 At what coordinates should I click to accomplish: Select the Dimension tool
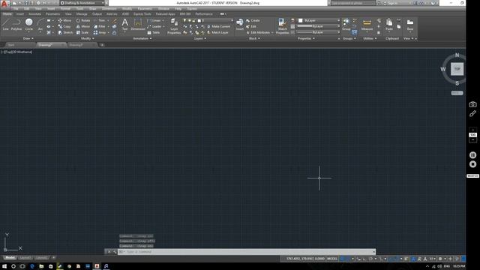tap(138, 24)
